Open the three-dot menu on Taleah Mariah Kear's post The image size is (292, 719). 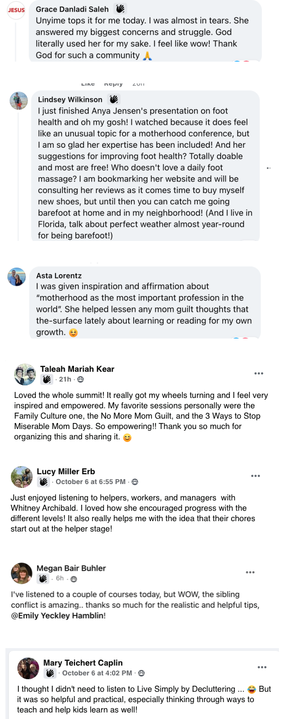(259, 373)
